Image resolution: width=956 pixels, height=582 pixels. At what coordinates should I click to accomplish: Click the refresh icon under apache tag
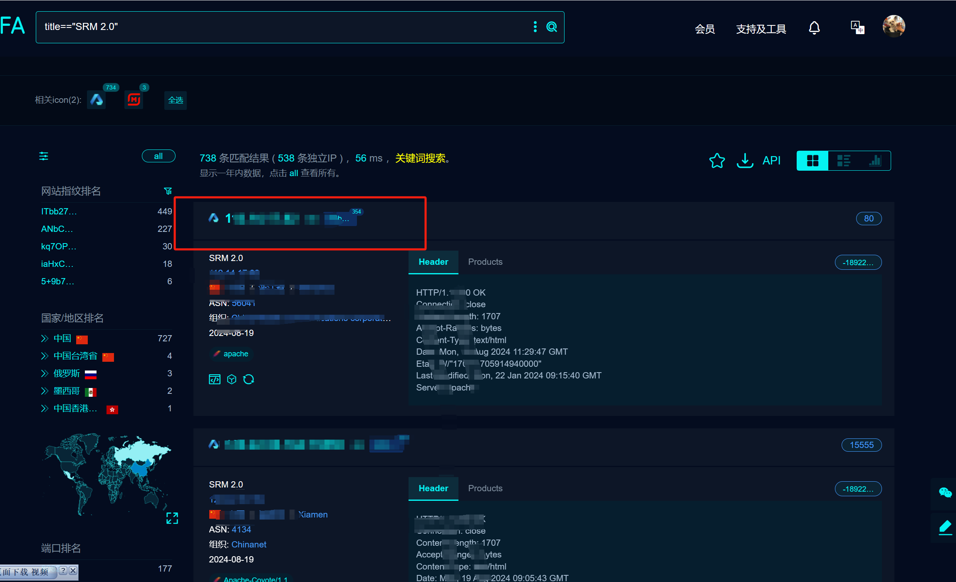coord(249,379)
